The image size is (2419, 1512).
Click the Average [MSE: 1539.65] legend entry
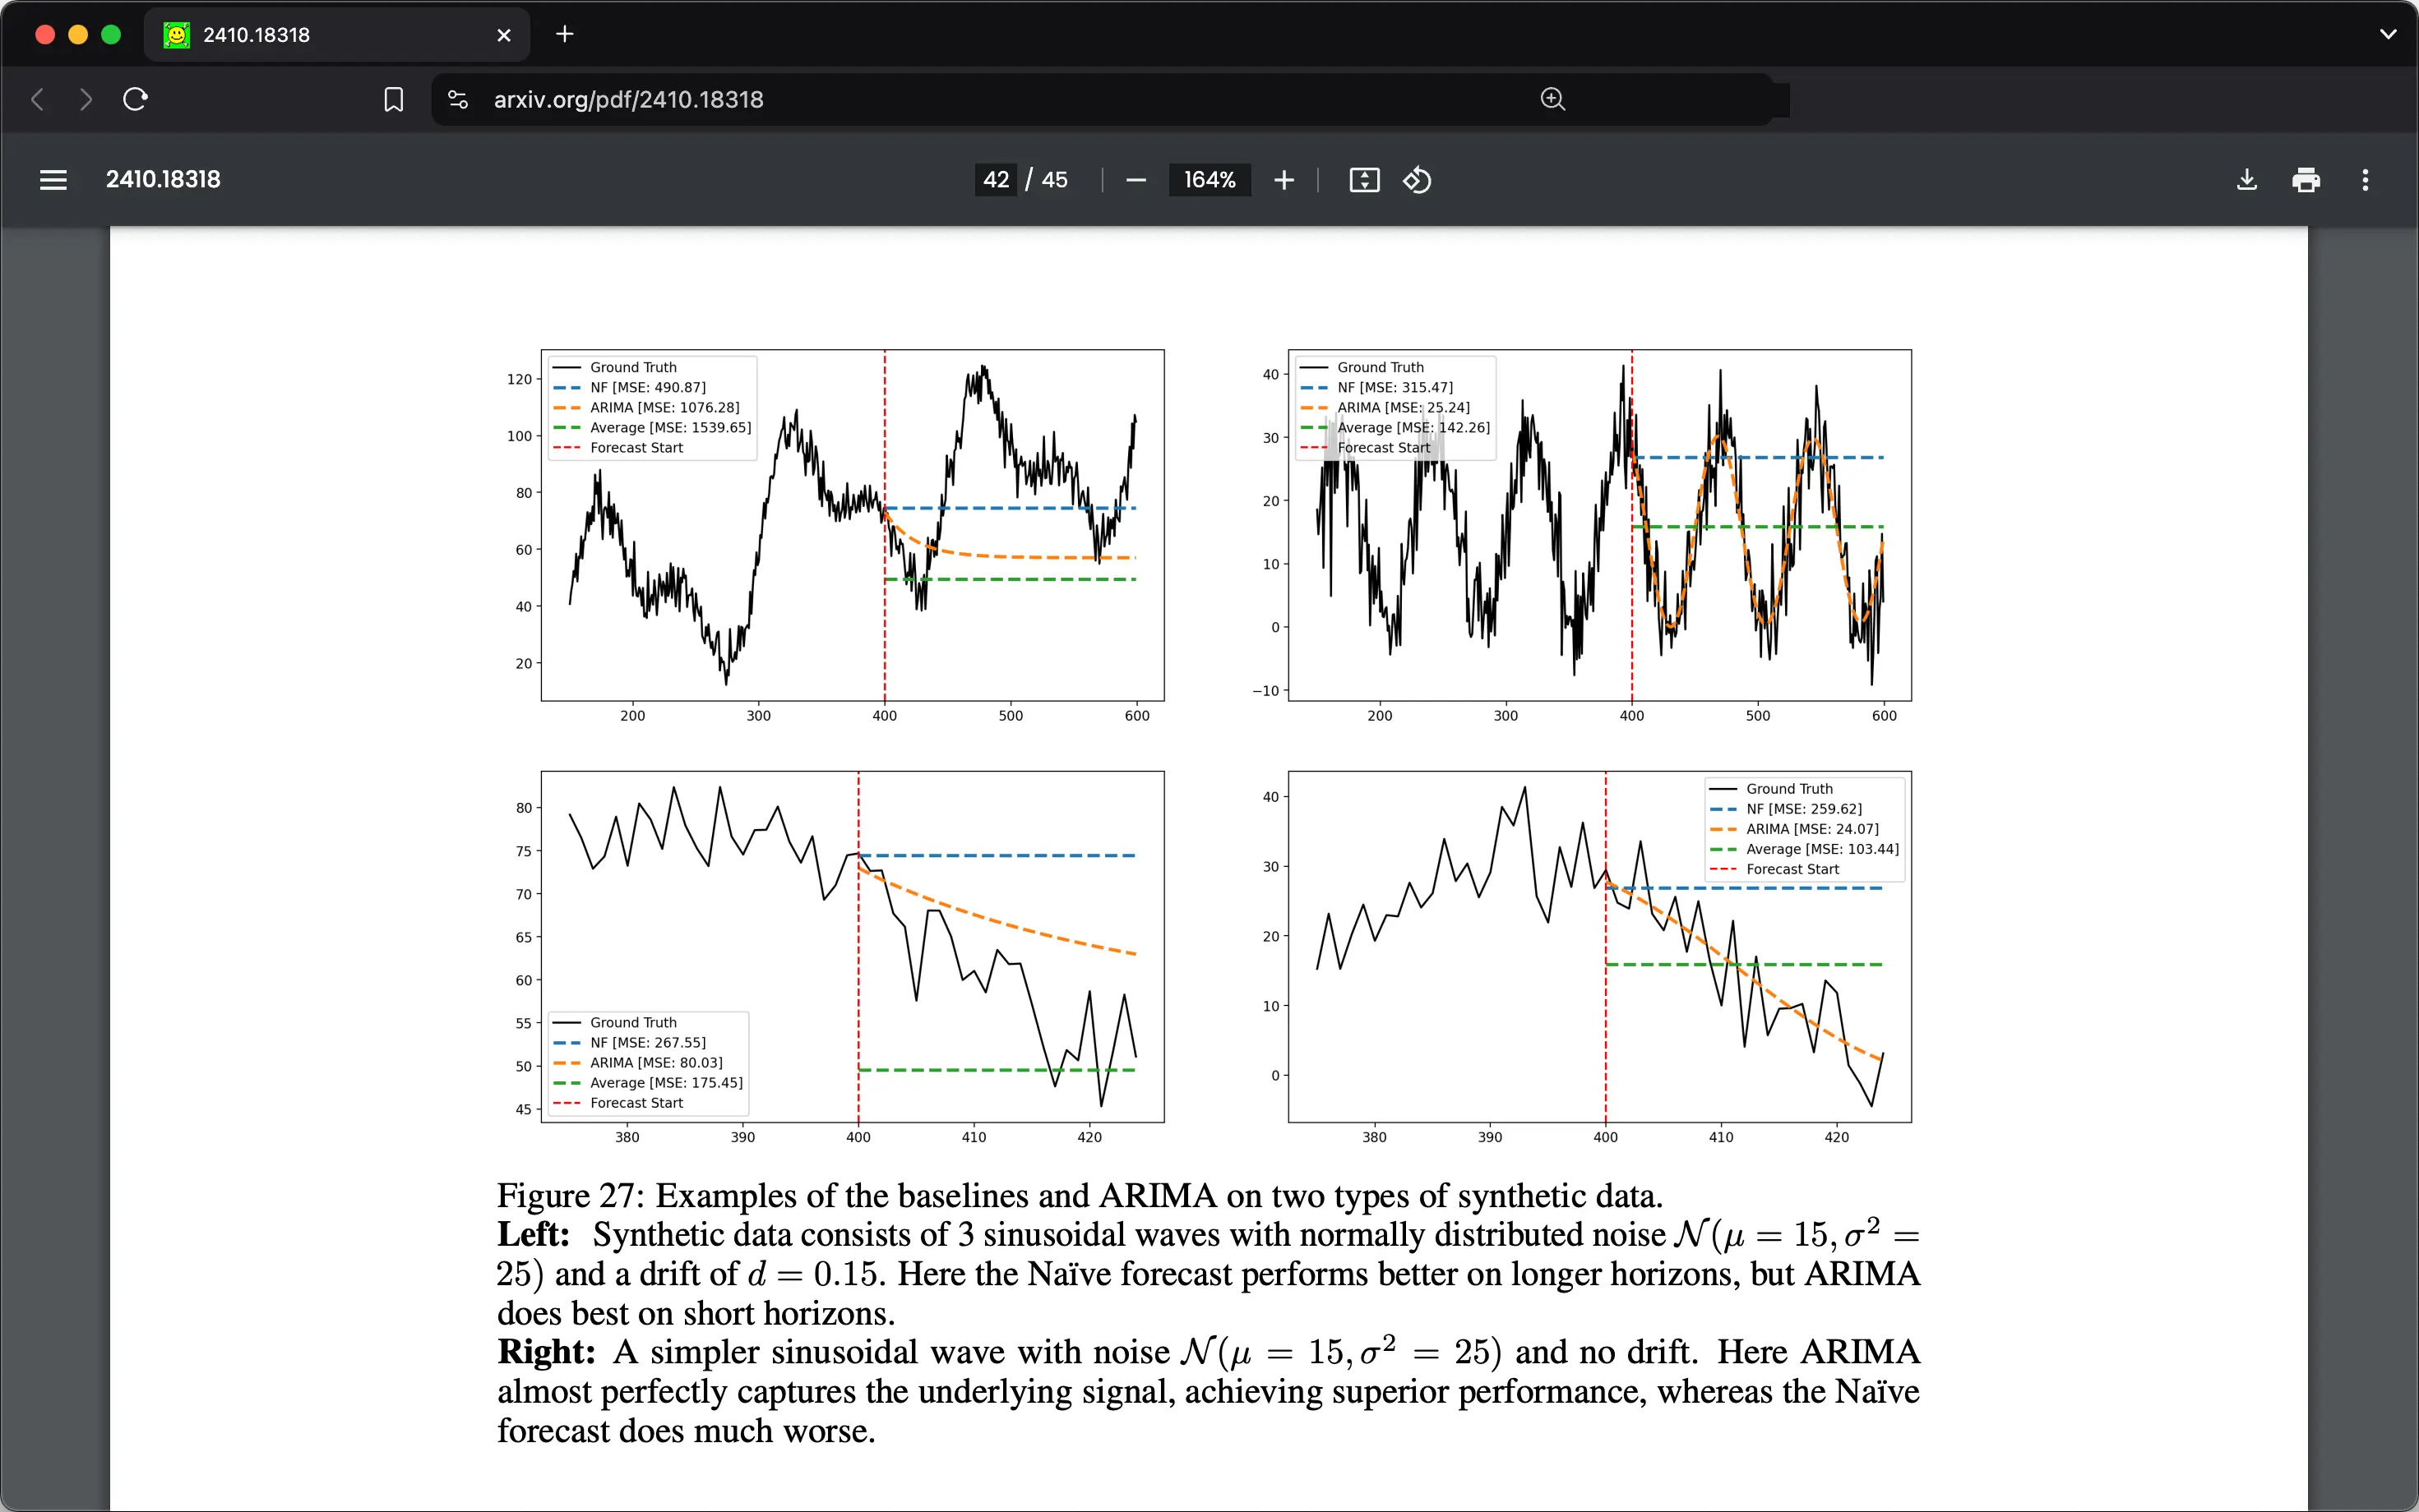point(652,428)
